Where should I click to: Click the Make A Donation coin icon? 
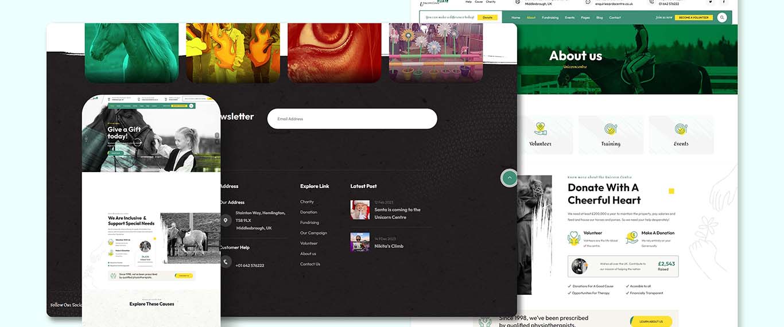coord(631,238)
